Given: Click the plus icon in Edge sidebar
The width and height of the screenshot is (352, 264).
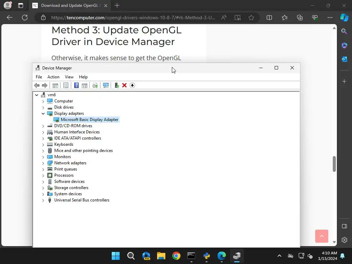Looking at the screenshot, I should [x=344, y=81].
